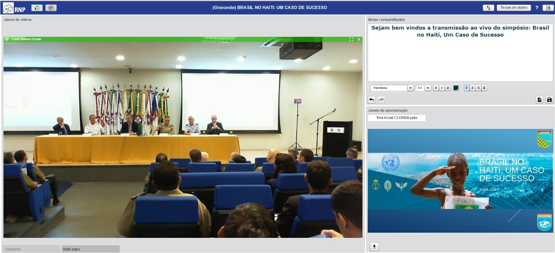Open the notes text color swatch

click(x=456, y=88)
